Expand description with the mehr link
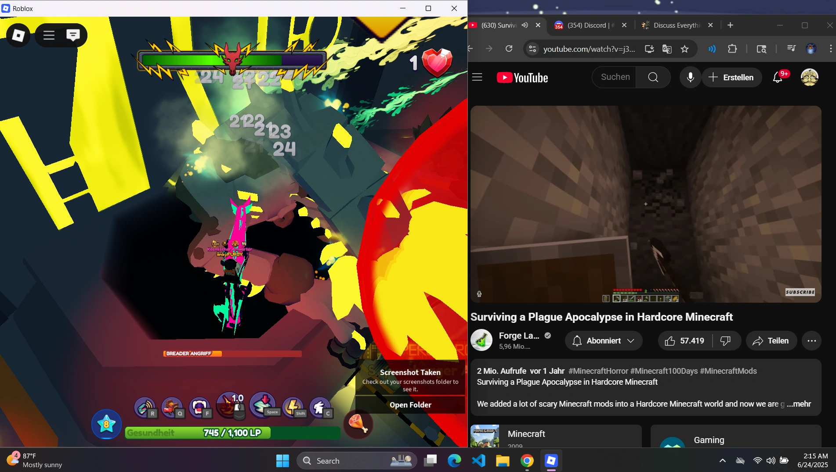The width and height of the screenshot is (836, 472). (x=800, y=404)
